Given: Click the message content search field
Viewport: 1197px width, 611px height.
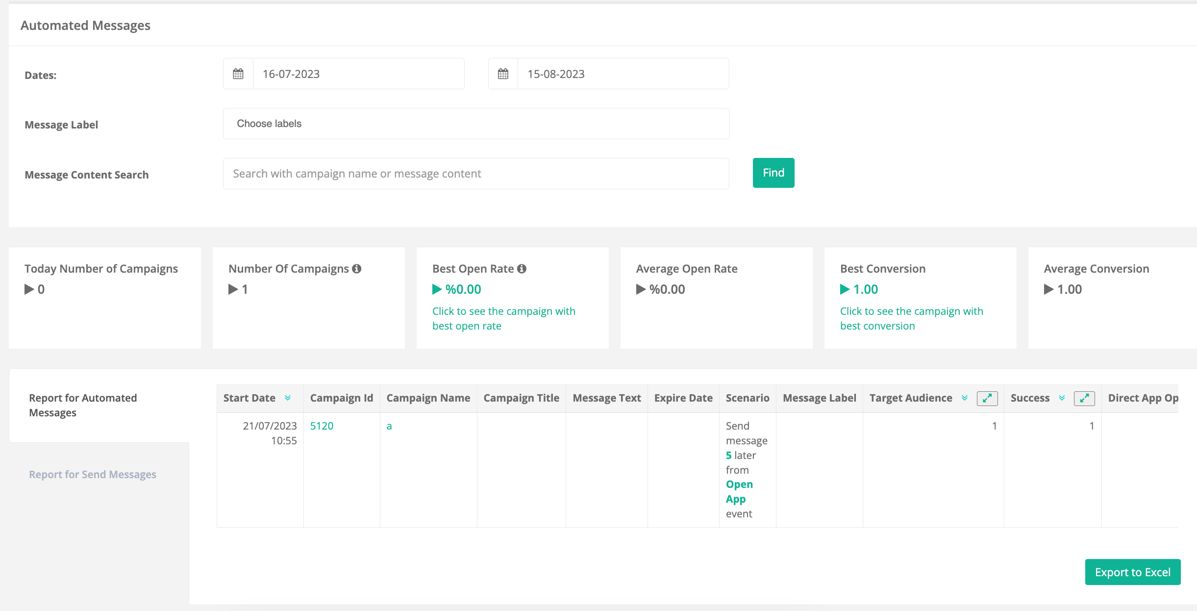Looking at the screenshot, I should (x=475, y=174).
